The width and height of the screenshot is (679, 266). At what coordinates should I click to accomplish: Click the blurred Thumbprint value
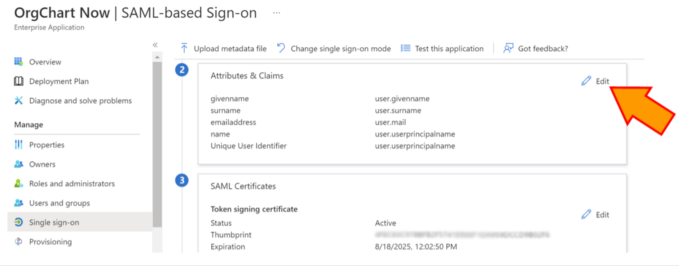click(x=462, y=235)
